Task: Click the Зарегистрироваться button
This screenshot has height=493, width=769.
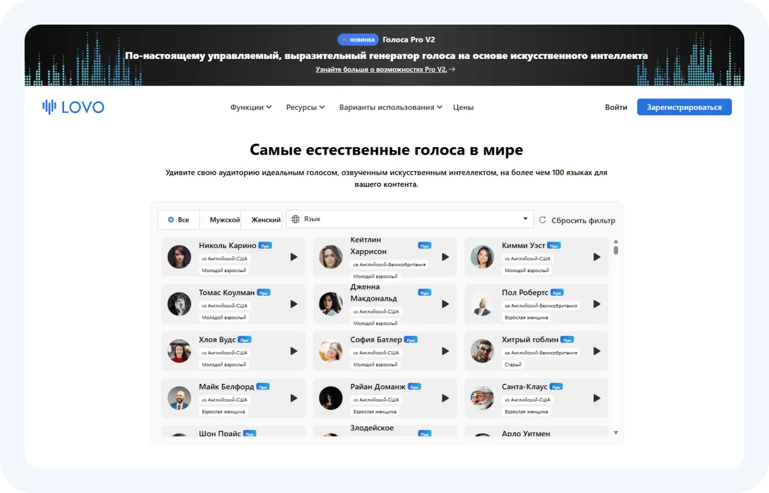Action: tap(684, 107)
